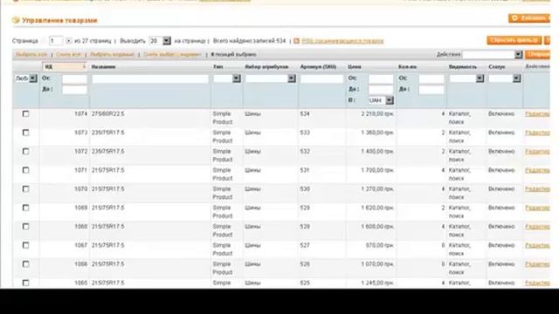Click the orange mass action submit button

(538, 54)
